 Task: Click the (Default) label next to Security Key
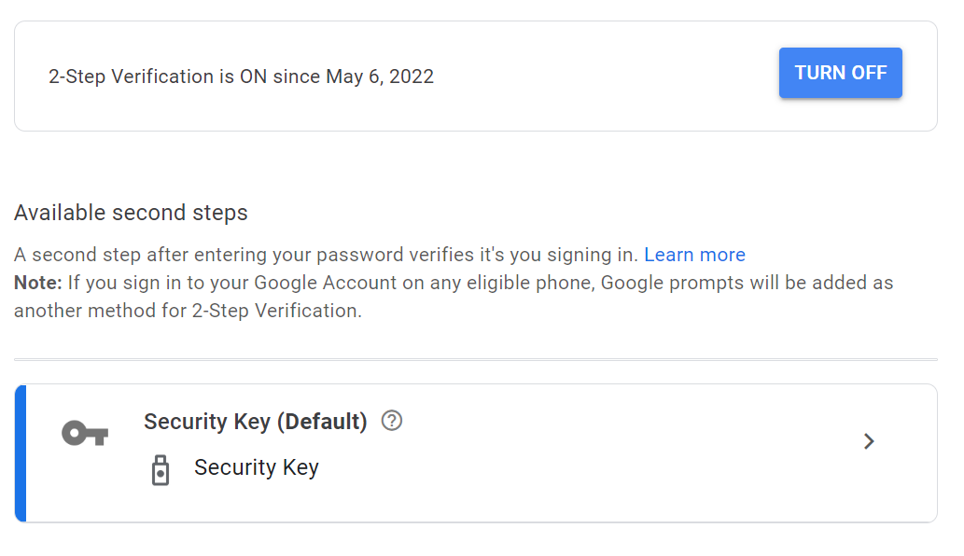[x=322, y=422]
